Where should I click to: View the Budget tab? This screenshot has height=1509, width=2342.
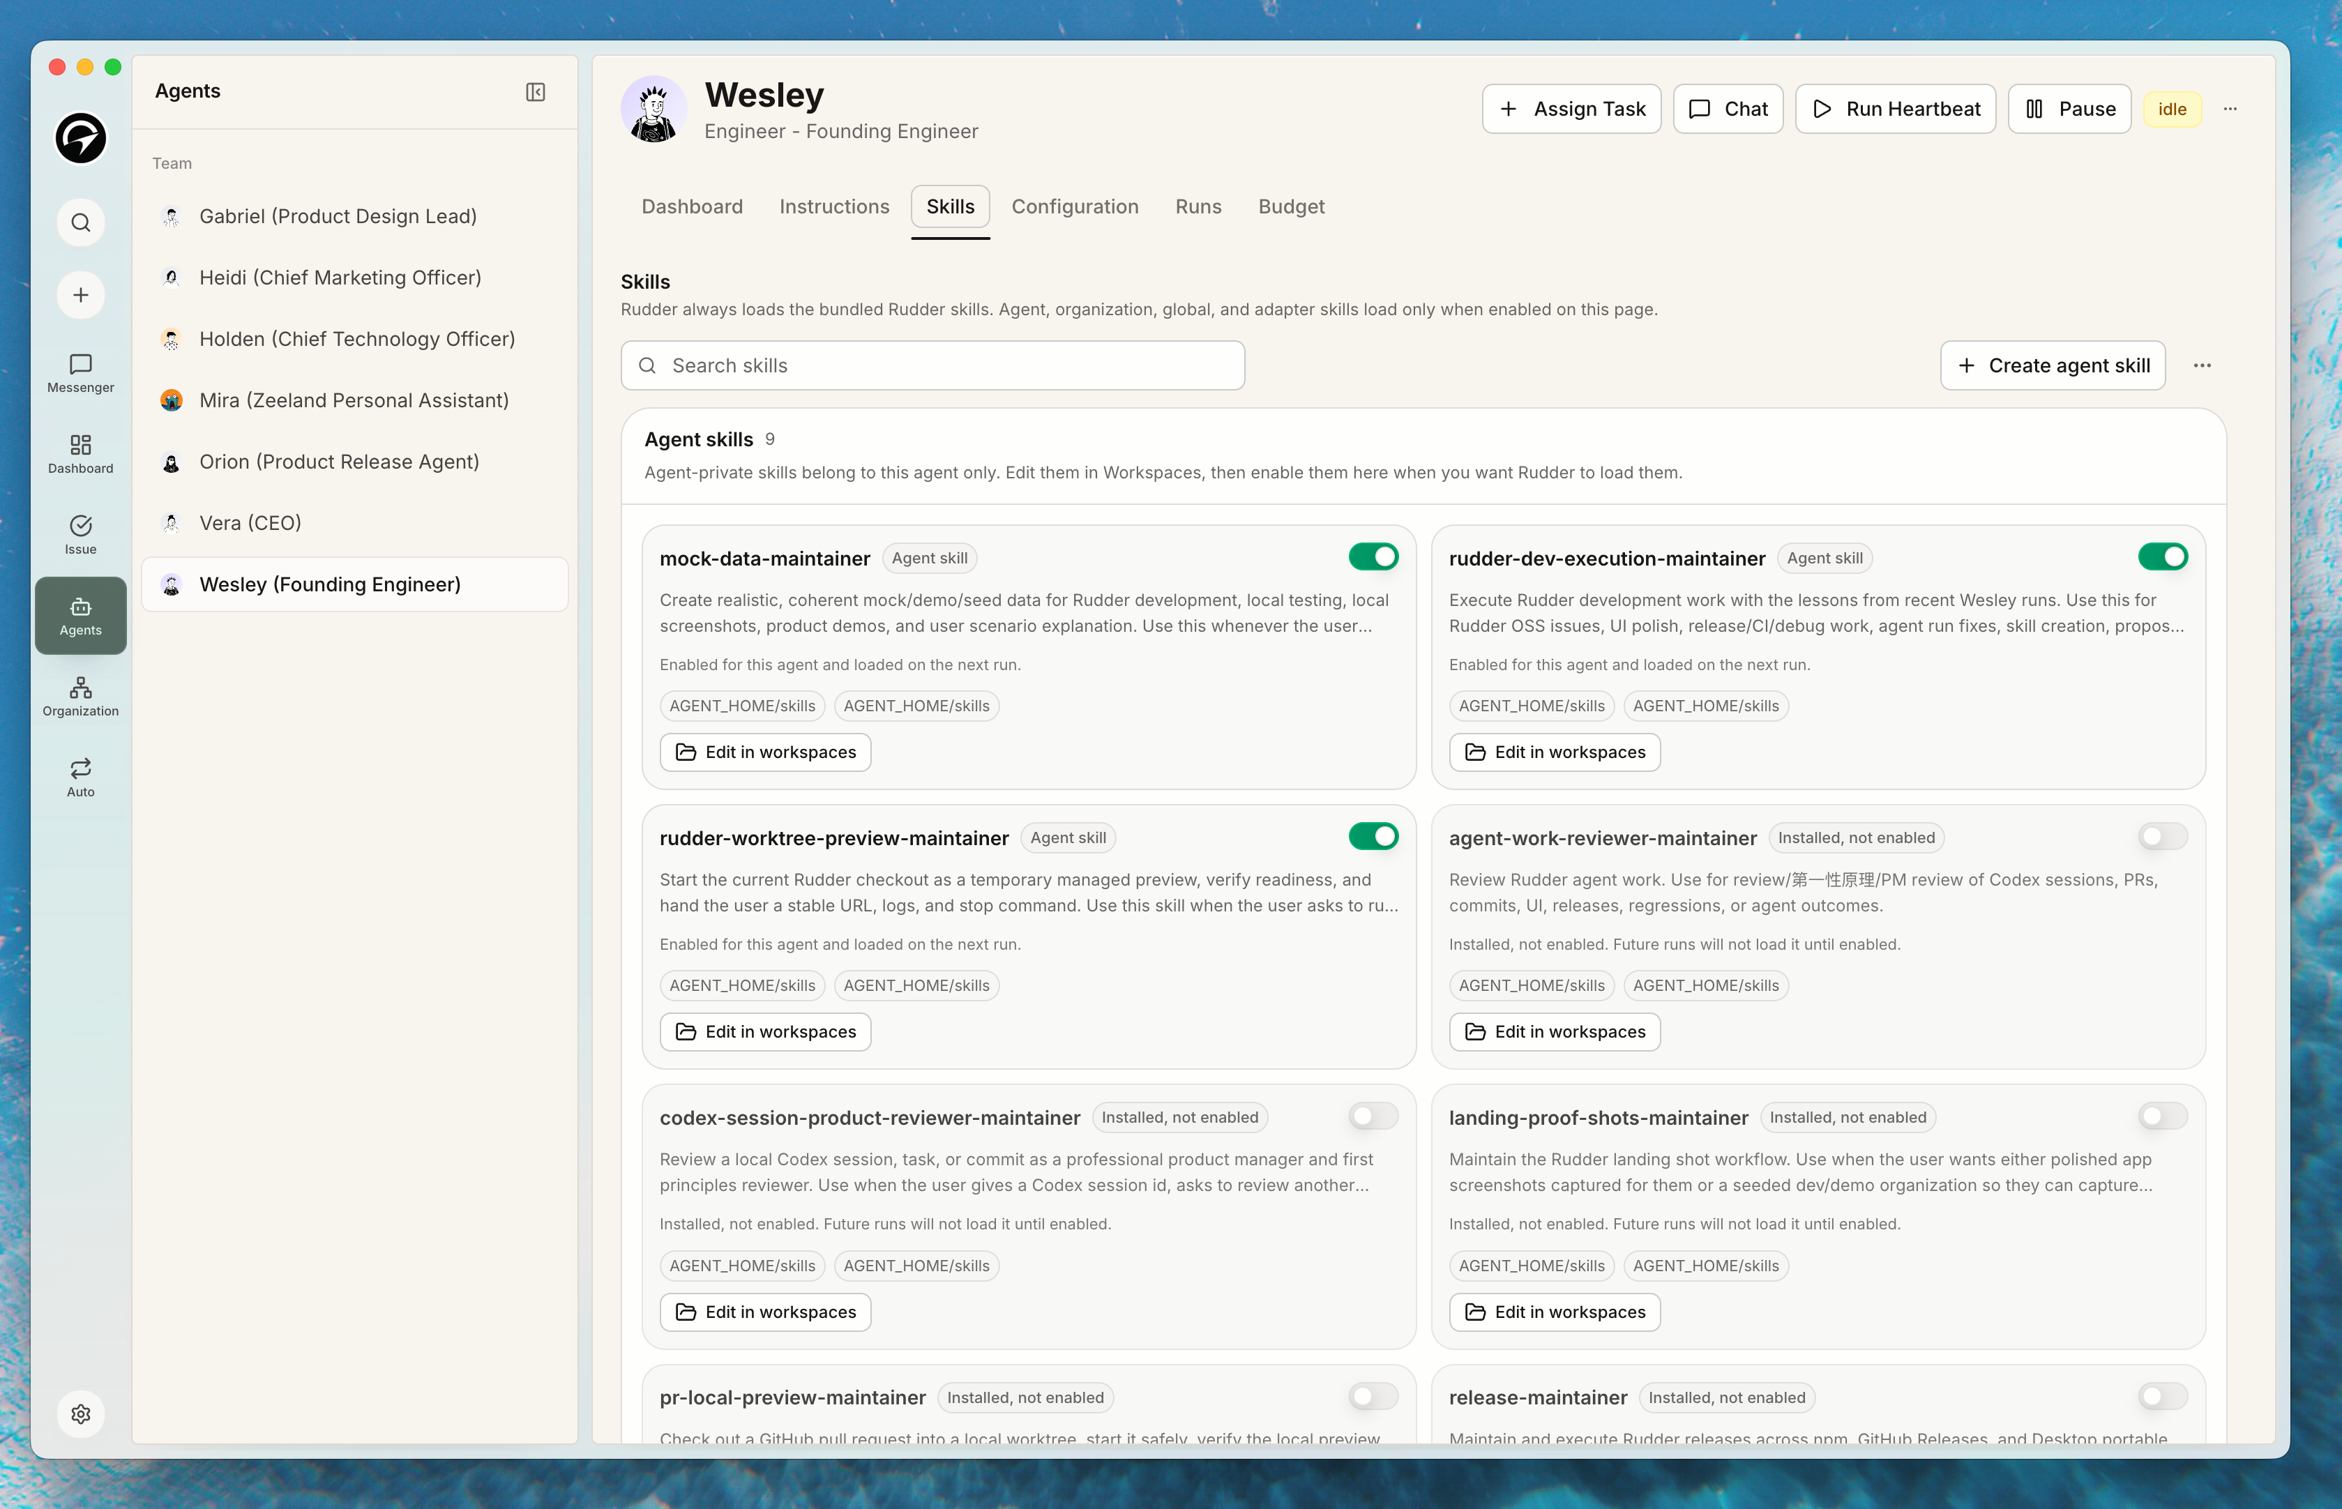pos(1290,206)
